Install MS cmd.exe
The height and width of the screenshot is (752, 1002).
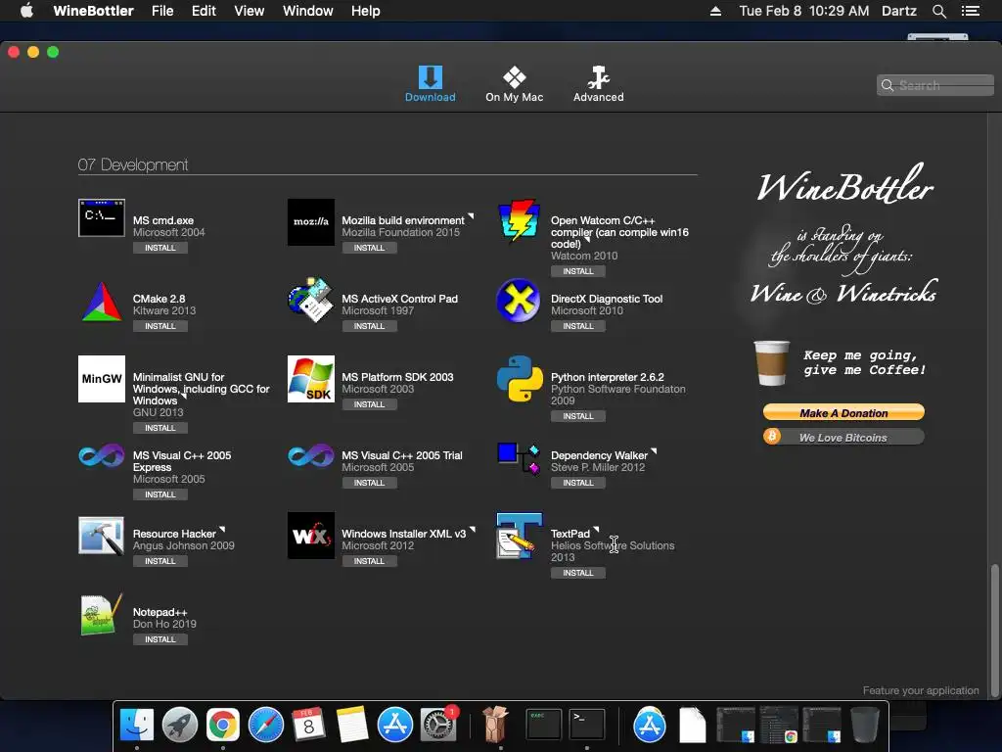[160, 248]
